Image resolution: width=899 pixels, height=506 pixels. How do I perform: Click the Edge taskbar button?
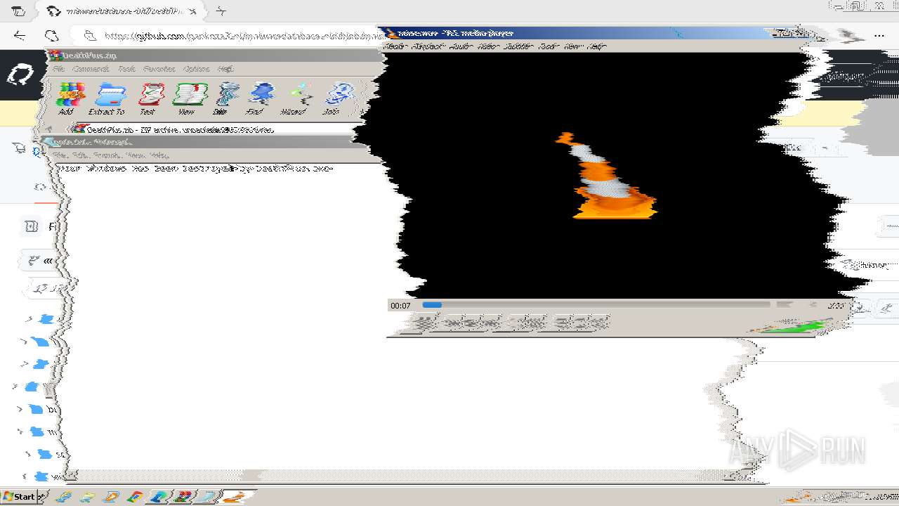tap(159, 497)
